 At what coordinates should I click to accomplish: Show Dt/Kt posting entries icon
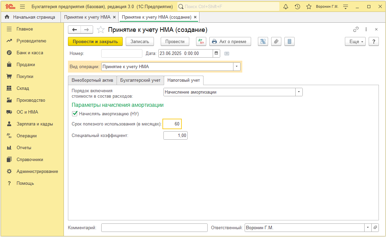pos(201,41)
